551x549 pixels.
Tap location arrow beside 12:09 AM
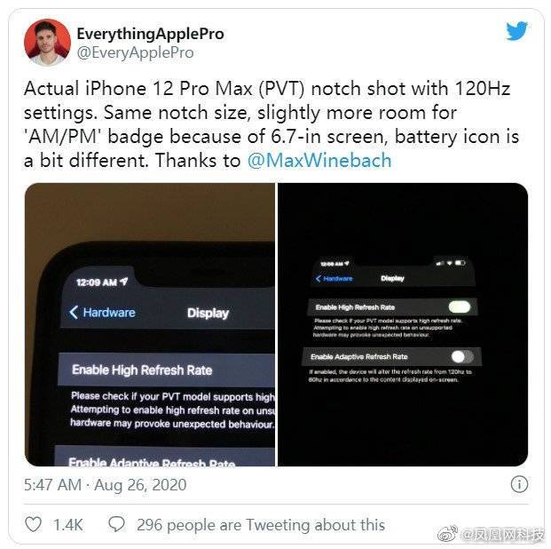124,282
